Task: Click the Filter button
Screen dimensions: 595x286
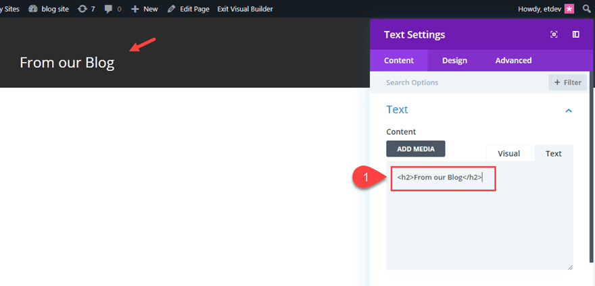Action: (568, 82)
